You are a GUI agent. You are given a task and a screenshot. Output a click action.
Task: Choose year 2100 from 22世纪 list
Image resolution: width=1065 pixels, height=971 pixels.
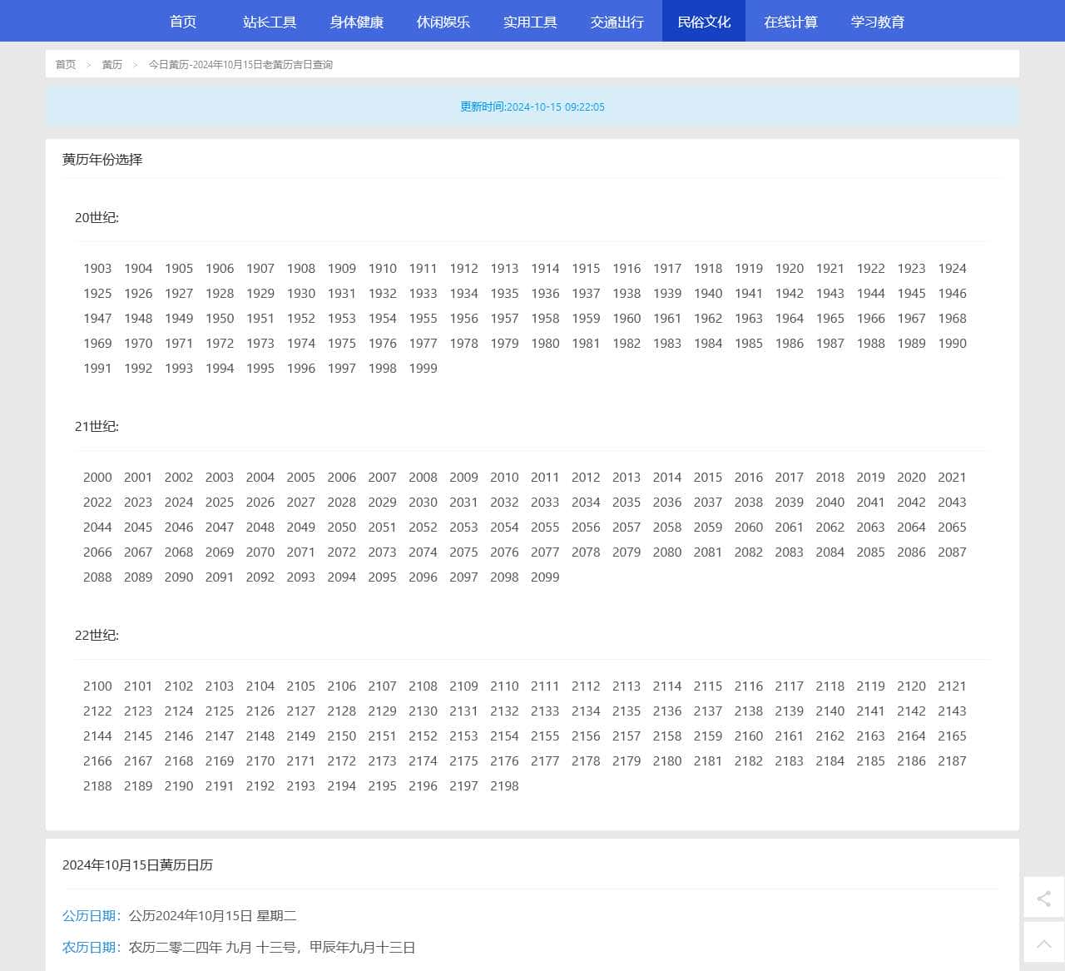[x=97, y=686]
